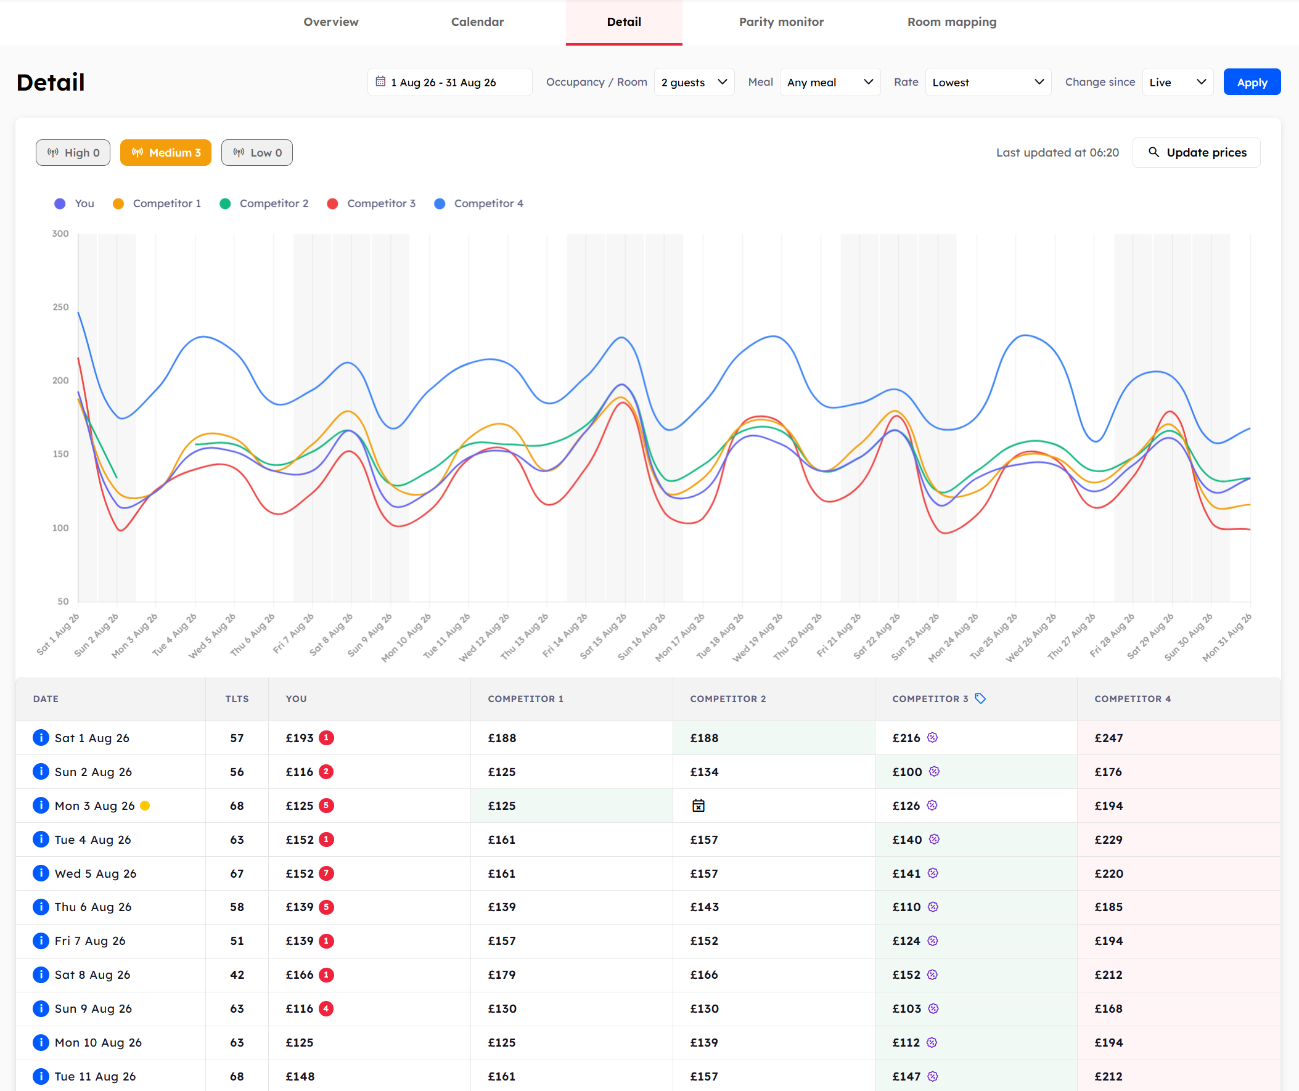This screenshot has height=1091, width=1299.
Task: Click the red badge 7 on Wed 5 Aug
Action: coord(327,873)
